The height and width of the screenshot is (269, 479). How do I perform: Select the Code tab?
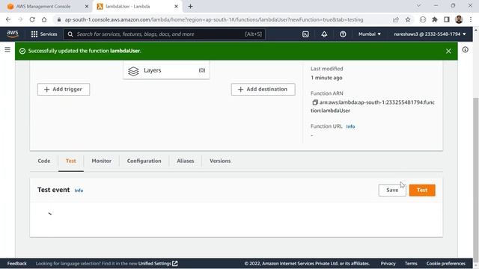(44, 161)
